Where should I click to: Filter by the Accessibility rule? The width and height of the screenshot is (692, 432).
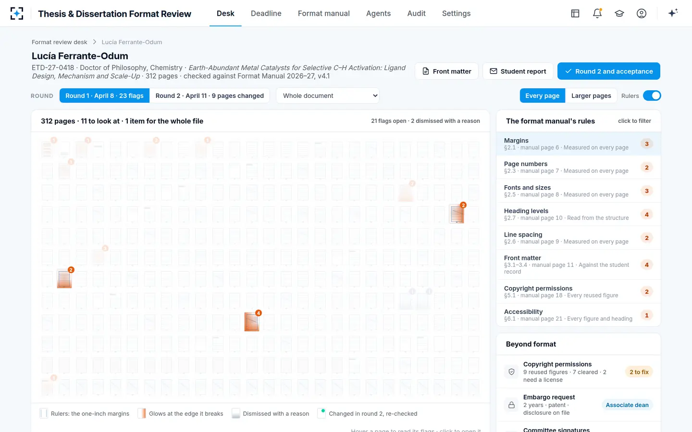[x=579, y=315]
